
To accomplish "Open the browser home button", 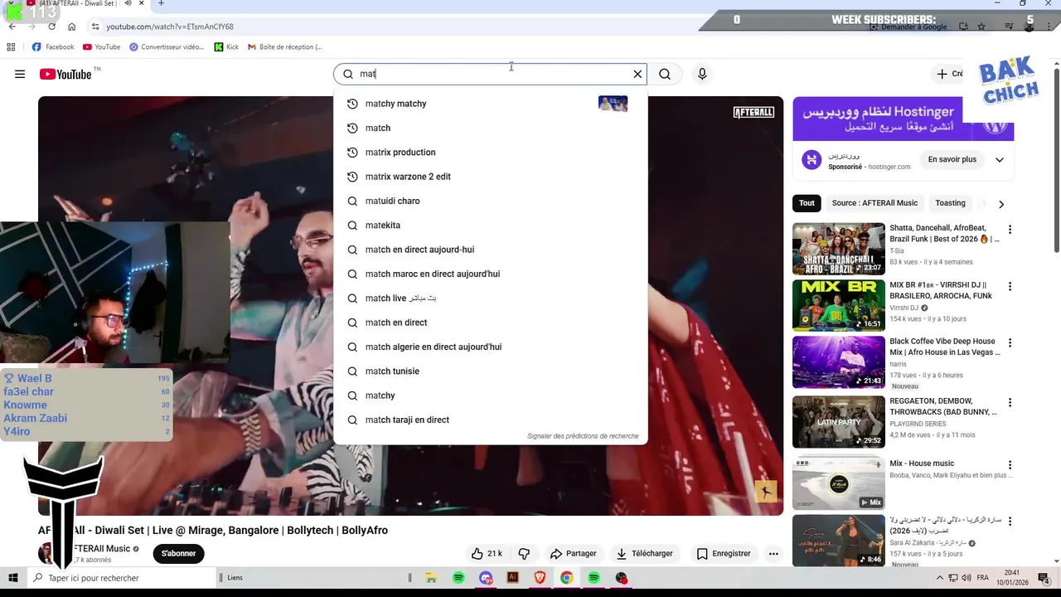I will coord(72,27).
